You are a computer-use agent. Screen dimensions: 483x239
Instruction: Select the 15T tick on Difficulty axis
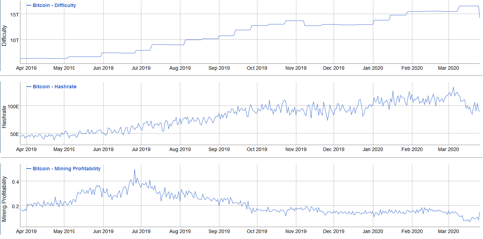tap(14, 15)
